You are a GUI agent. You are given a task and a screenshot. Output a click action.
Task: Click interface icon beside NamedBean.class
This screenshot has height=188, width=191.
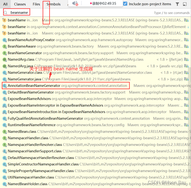tap(4, 132)
